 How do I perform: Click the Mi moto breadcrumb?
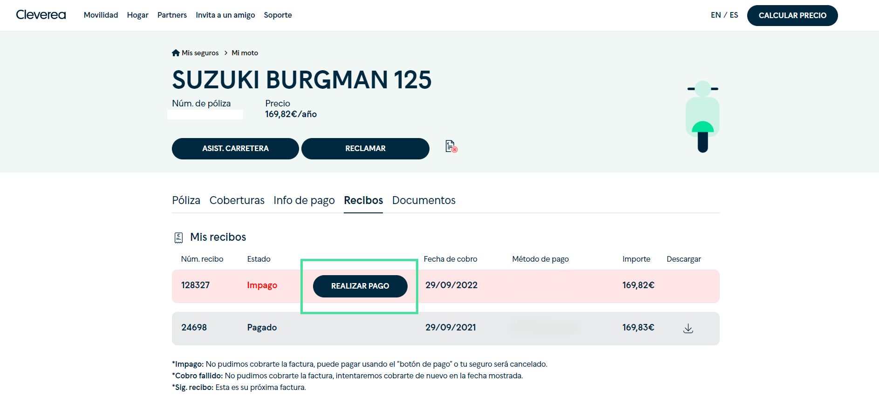[x=245, y=53]
